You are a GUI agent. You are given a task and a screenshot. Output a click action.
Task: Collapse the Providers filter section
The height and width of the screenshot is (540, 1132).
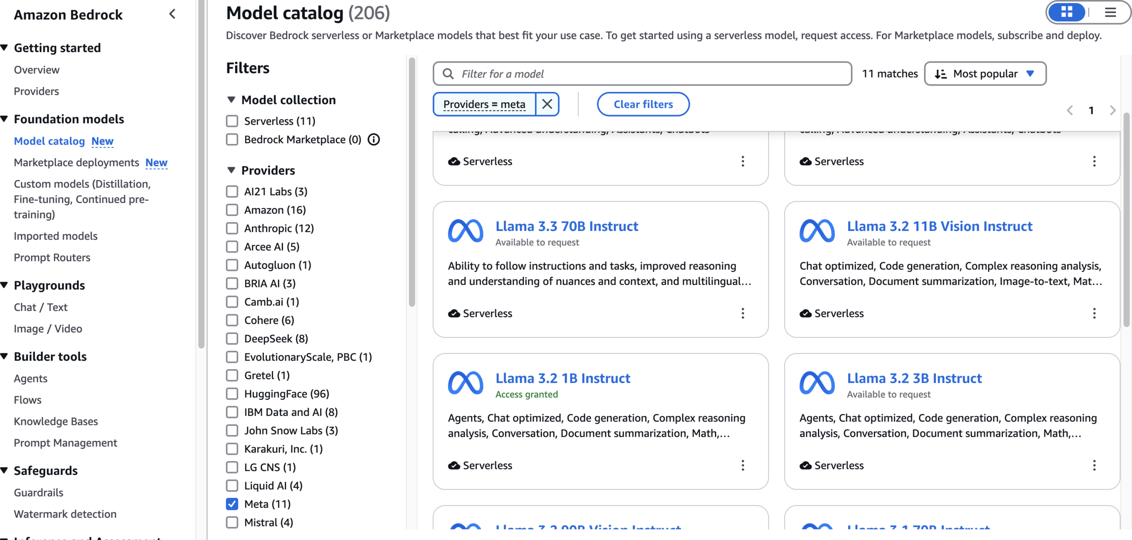231,170
